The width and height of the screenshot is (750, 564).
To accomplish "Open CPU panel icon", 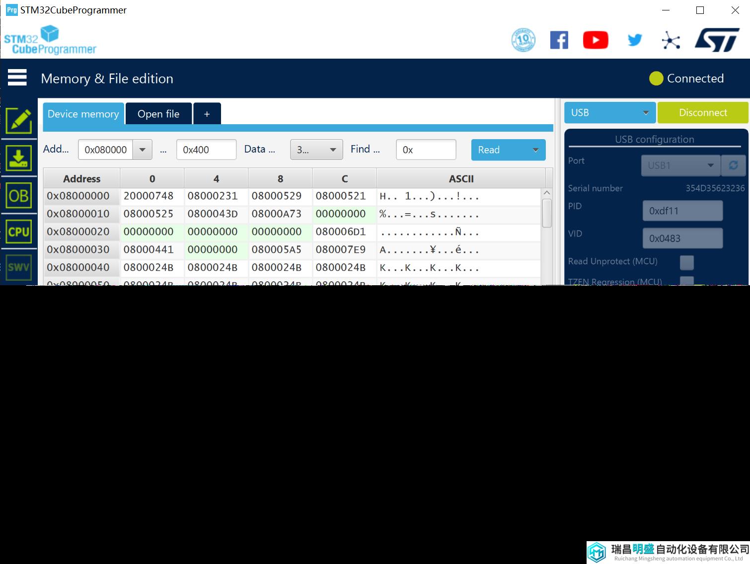I will pos(19,232).
